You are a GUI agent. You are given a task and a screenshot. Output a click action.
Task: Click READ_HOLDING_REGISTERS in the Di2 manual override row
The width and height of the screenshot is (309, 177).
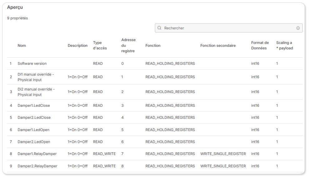pyautogui.click(x=170, y=92)
